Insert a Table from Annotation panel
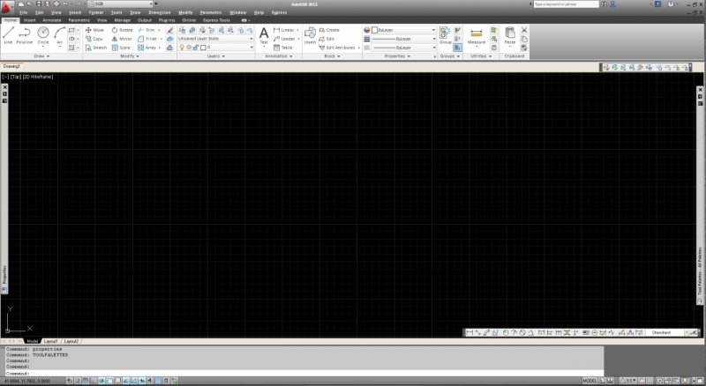Screen dimensions: 706x386 [283, 48]
